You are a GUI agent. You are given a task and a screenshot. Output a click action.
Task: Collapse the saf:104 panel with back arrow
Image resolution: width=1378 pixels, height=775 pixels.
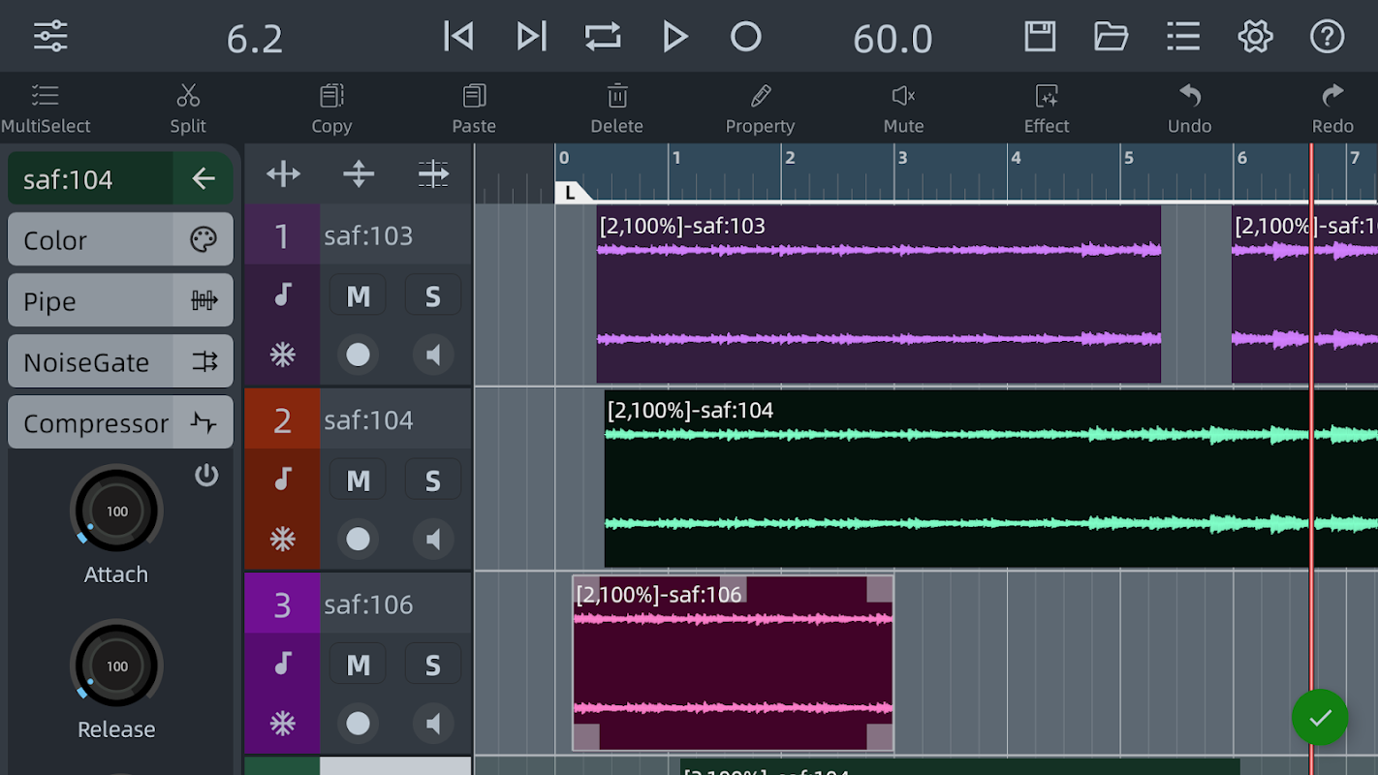click(x=204, y=179)
